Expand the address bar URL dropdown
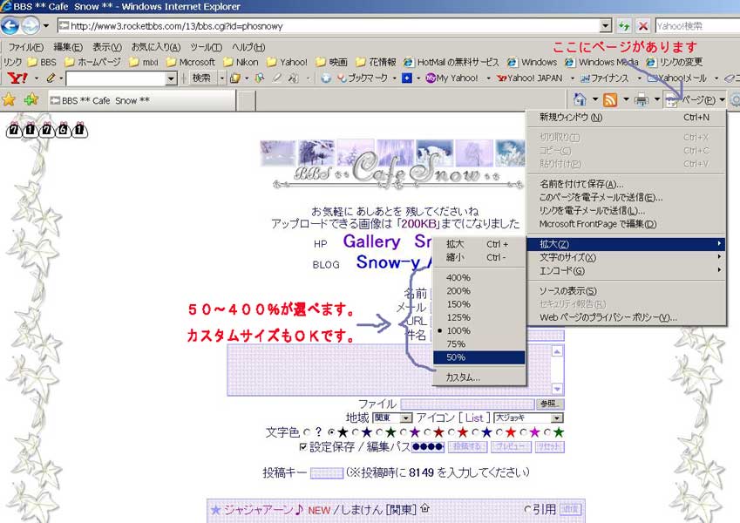 pyautogui.click(x=605, y=26)
